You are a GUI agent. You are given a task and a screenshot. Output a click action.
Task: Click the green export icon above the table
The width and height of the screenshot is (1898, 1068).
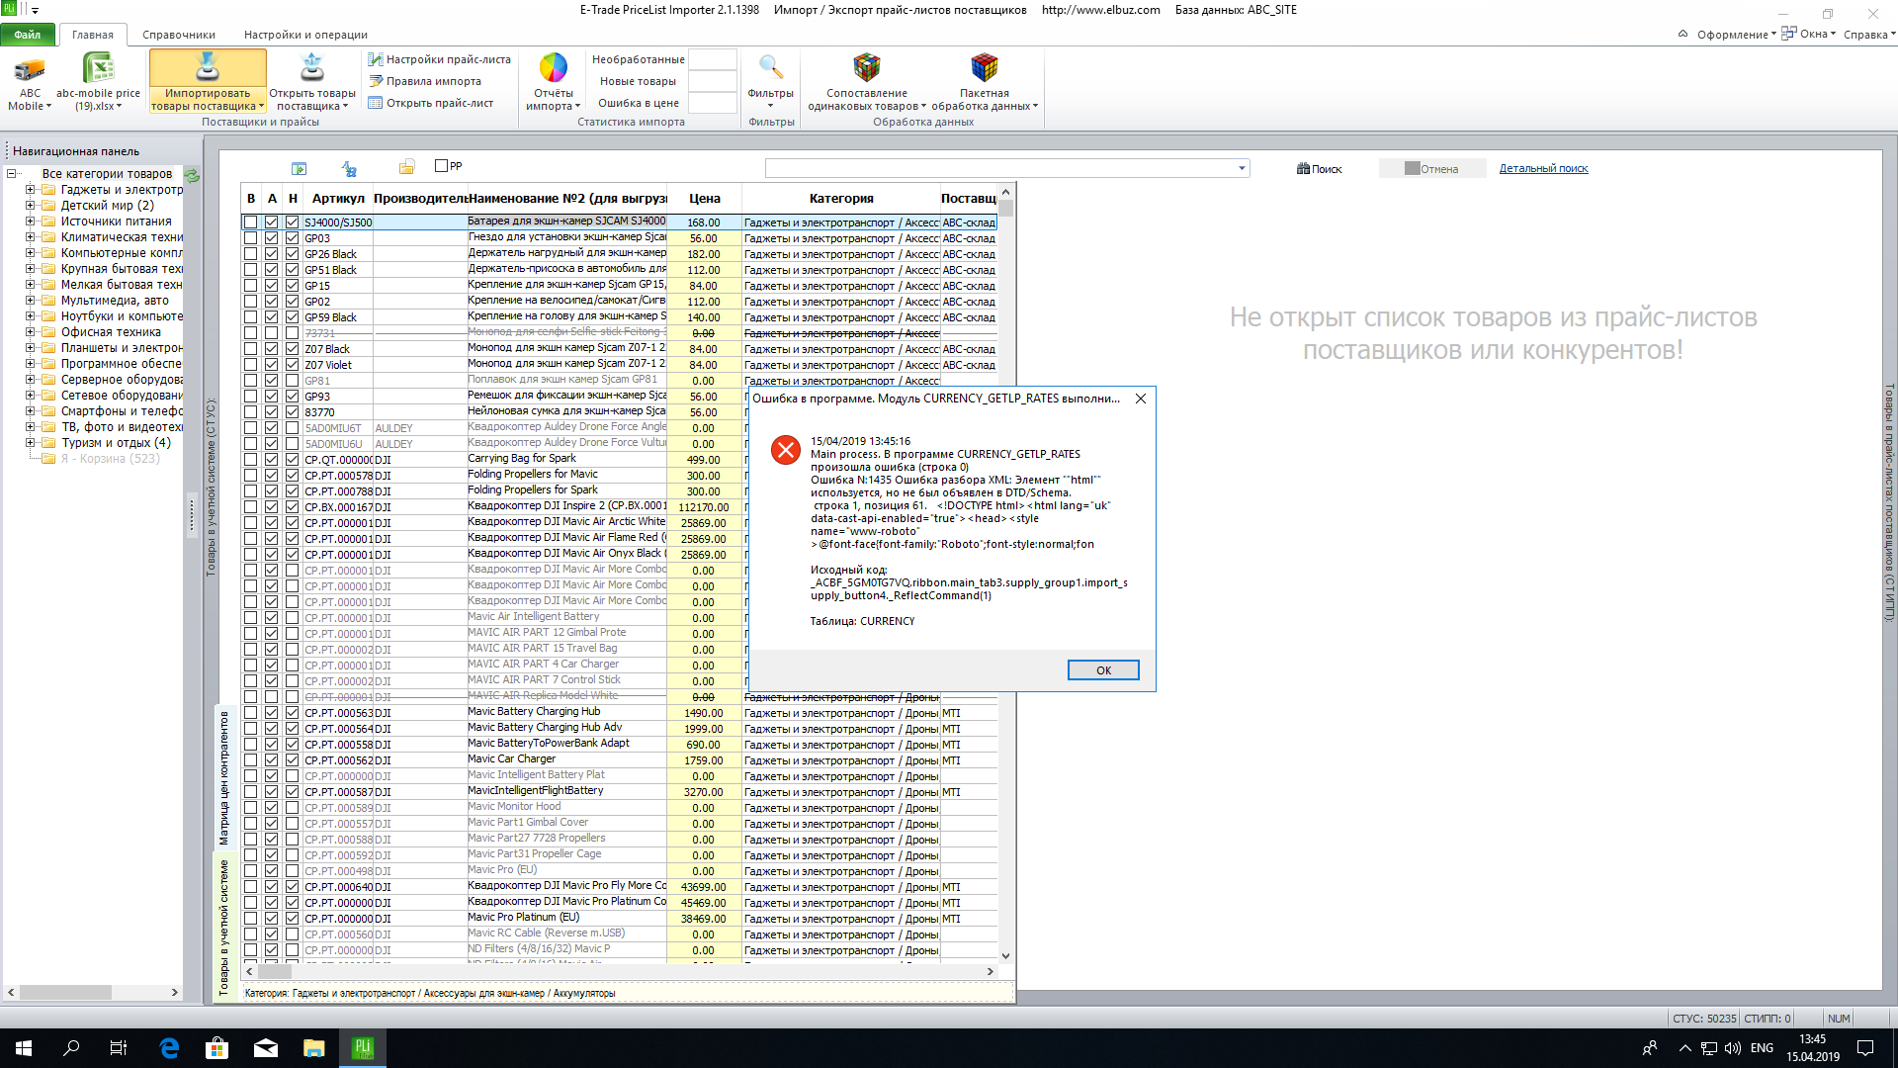(300, 169)
